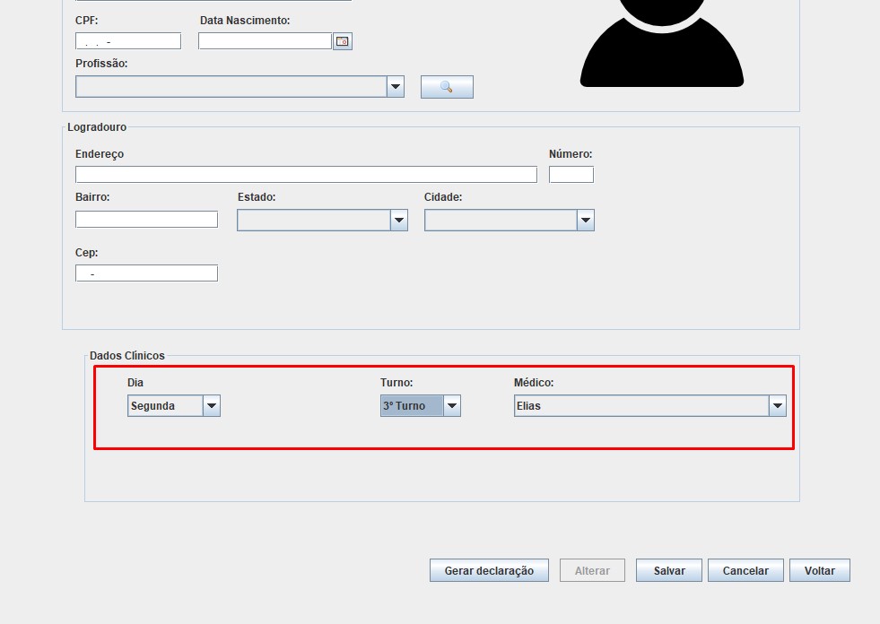Click the patient photo silhouette
The height and width of the screenshot is (624, 880).
(662, 43)
